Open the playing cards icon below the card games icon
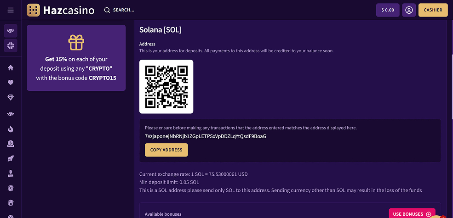Viewport: 453px width, 218px height. pos(11,203)
